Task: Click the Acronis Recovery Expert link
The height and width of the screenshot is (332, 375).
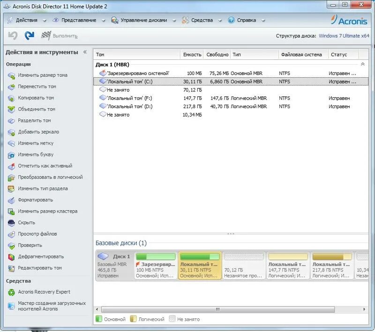Action: tap(44, 292)
